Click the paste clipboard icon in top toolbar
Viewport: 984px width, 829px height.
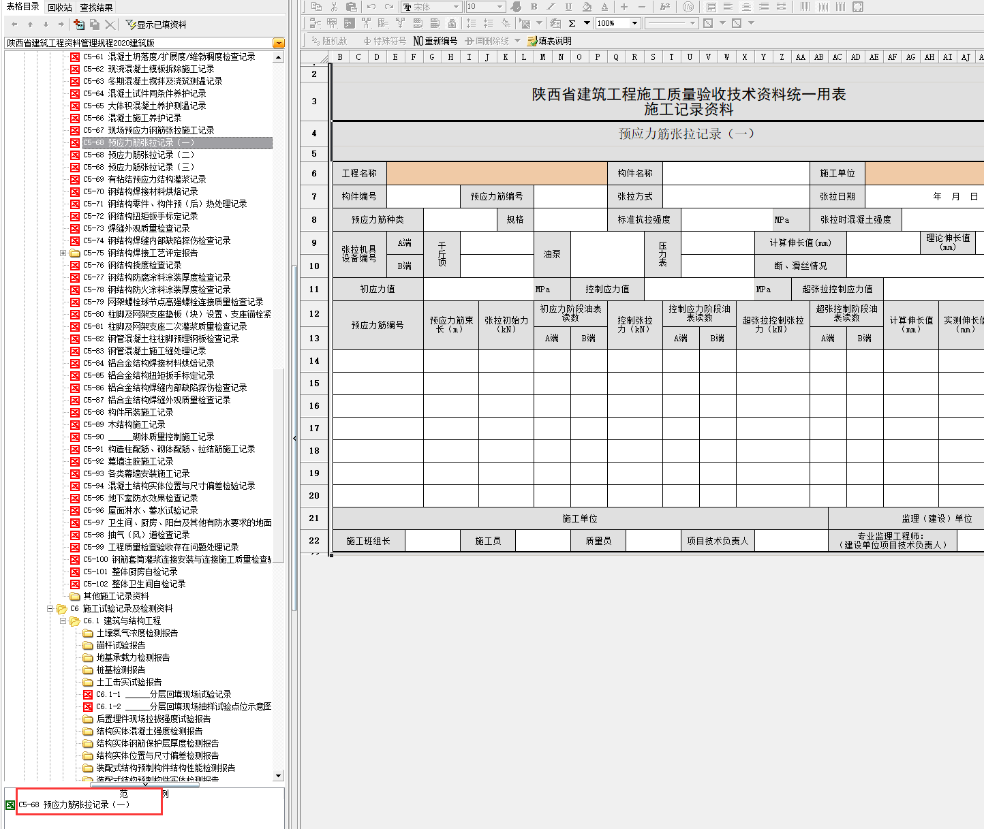coord(352,7)
